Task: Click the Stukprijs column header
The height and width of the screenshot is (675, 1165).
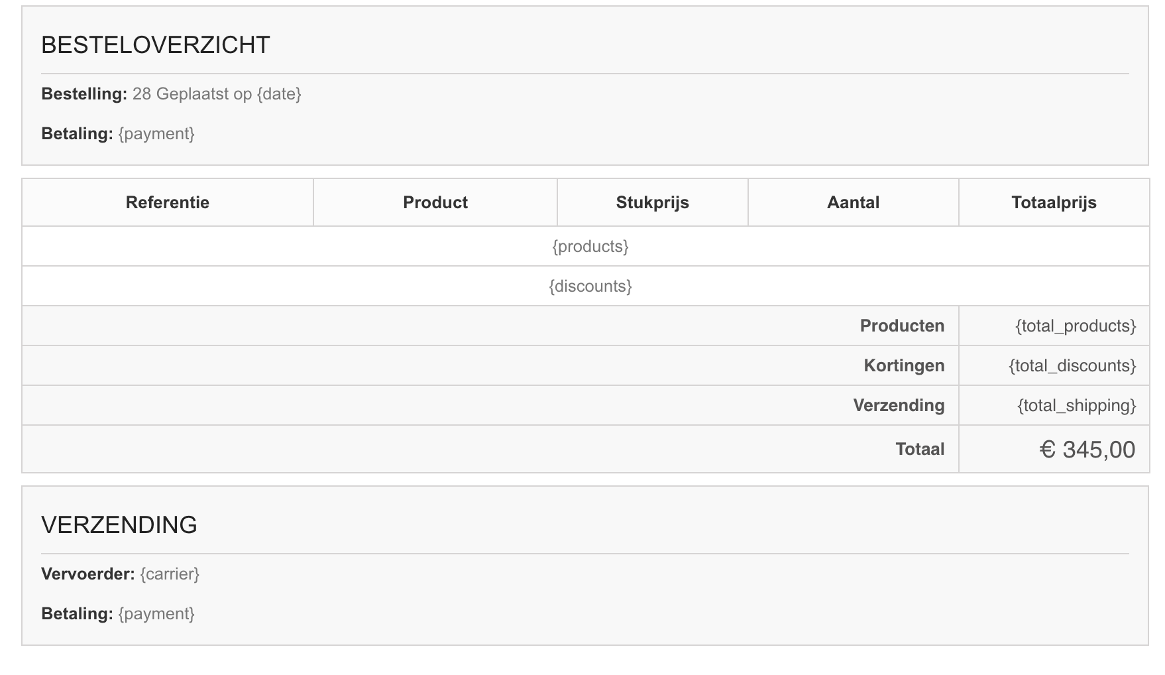Action: 653,202
